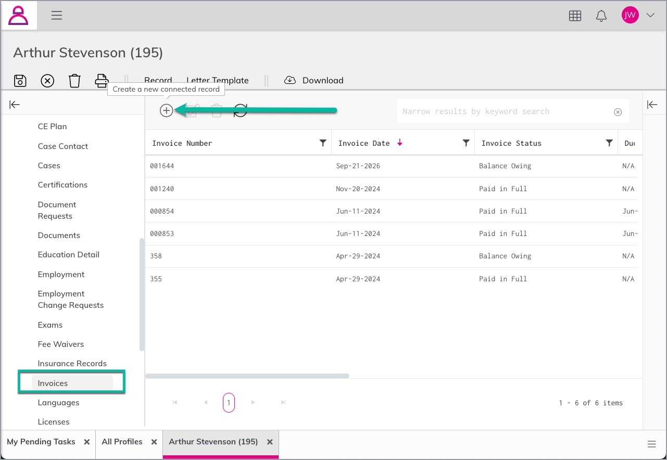
Task: Close the Arthur Stevenson (195) tab
Action: (x=270, y=442)
